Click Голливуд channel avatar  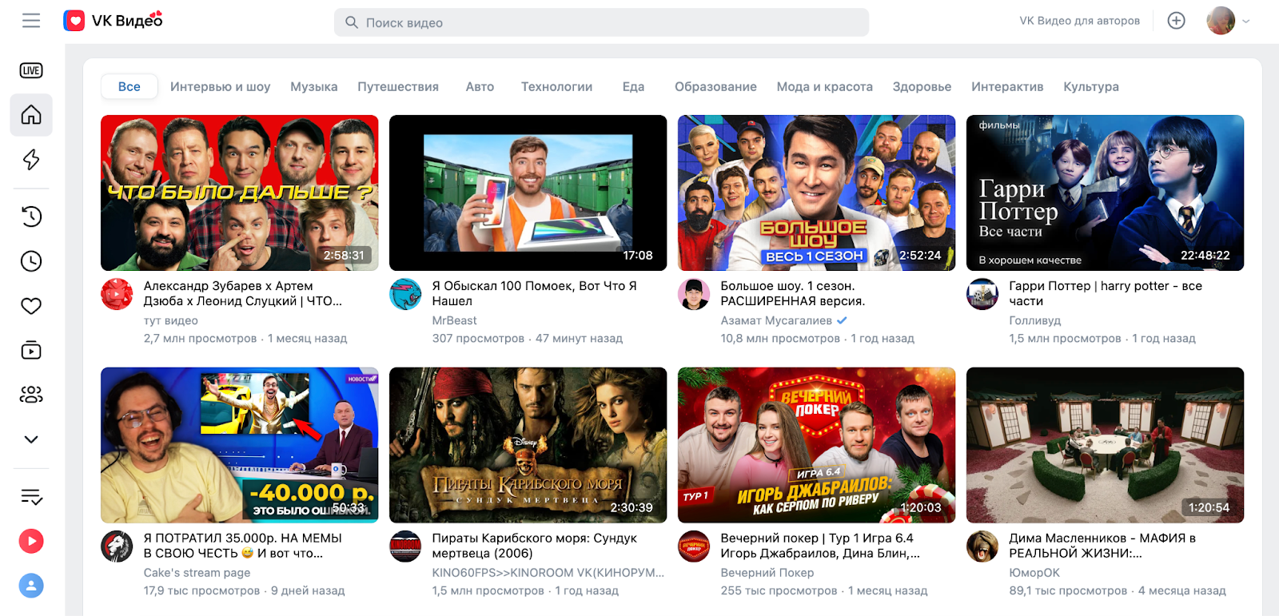point(982,294)
